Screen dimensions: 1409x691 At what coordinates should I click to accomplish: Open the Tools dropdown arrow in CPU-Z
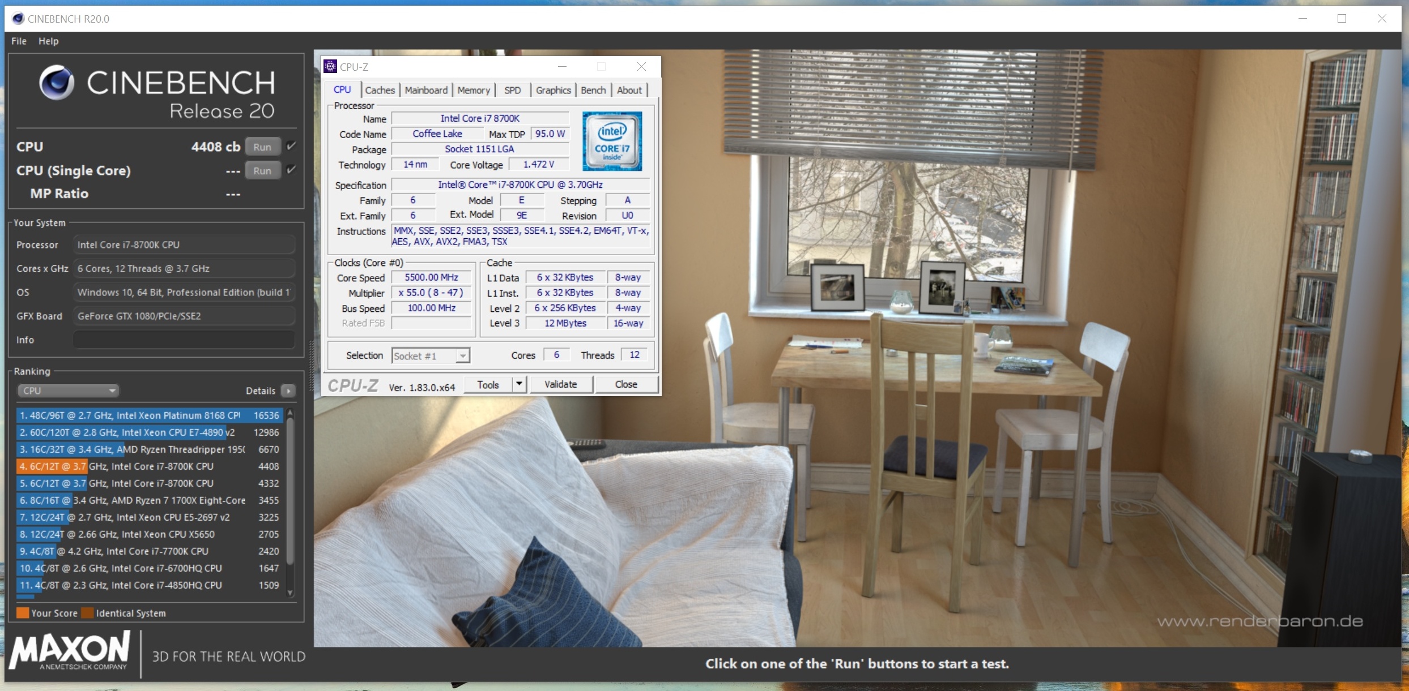[519, 384]
